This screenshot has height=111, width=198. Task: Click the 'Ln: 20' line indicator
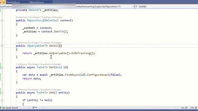tap(184, 108)
